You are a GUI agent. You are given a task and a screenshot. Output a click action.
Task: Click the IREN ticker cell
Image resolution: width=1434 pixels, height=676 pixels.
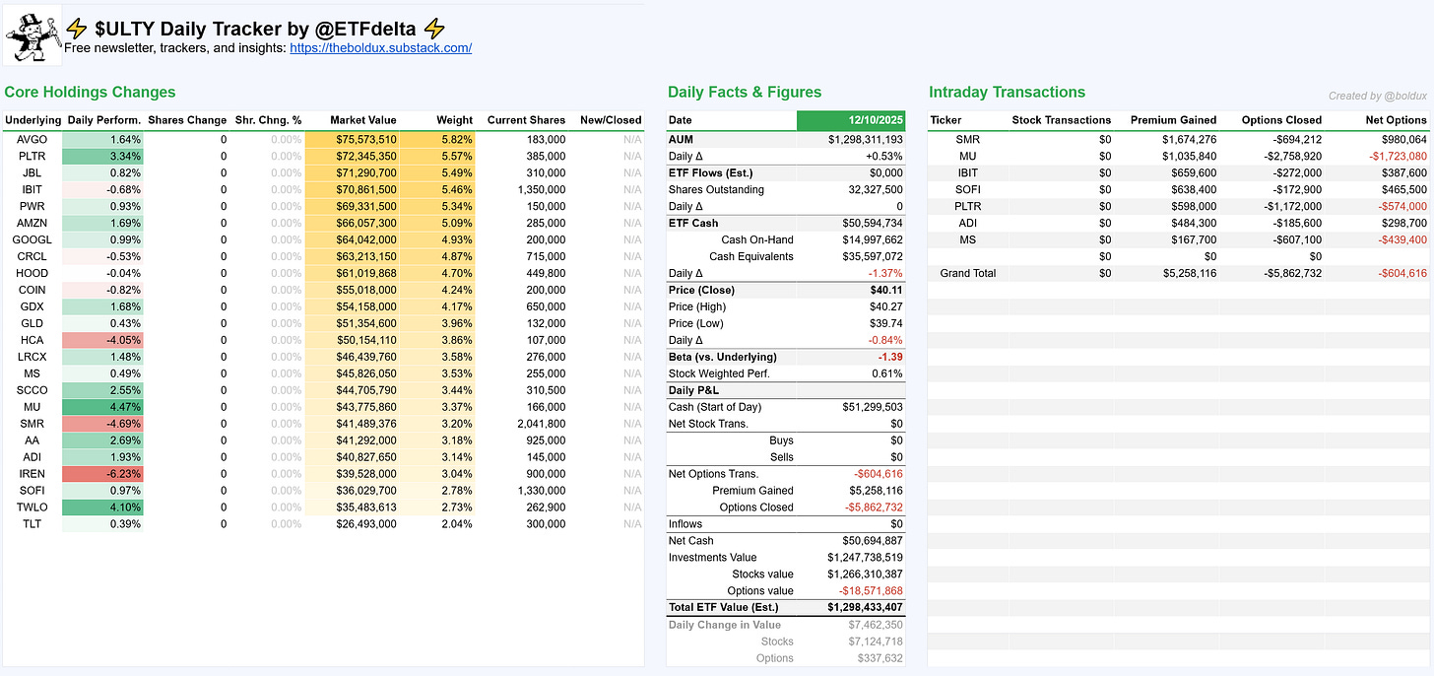pos(33,474)
